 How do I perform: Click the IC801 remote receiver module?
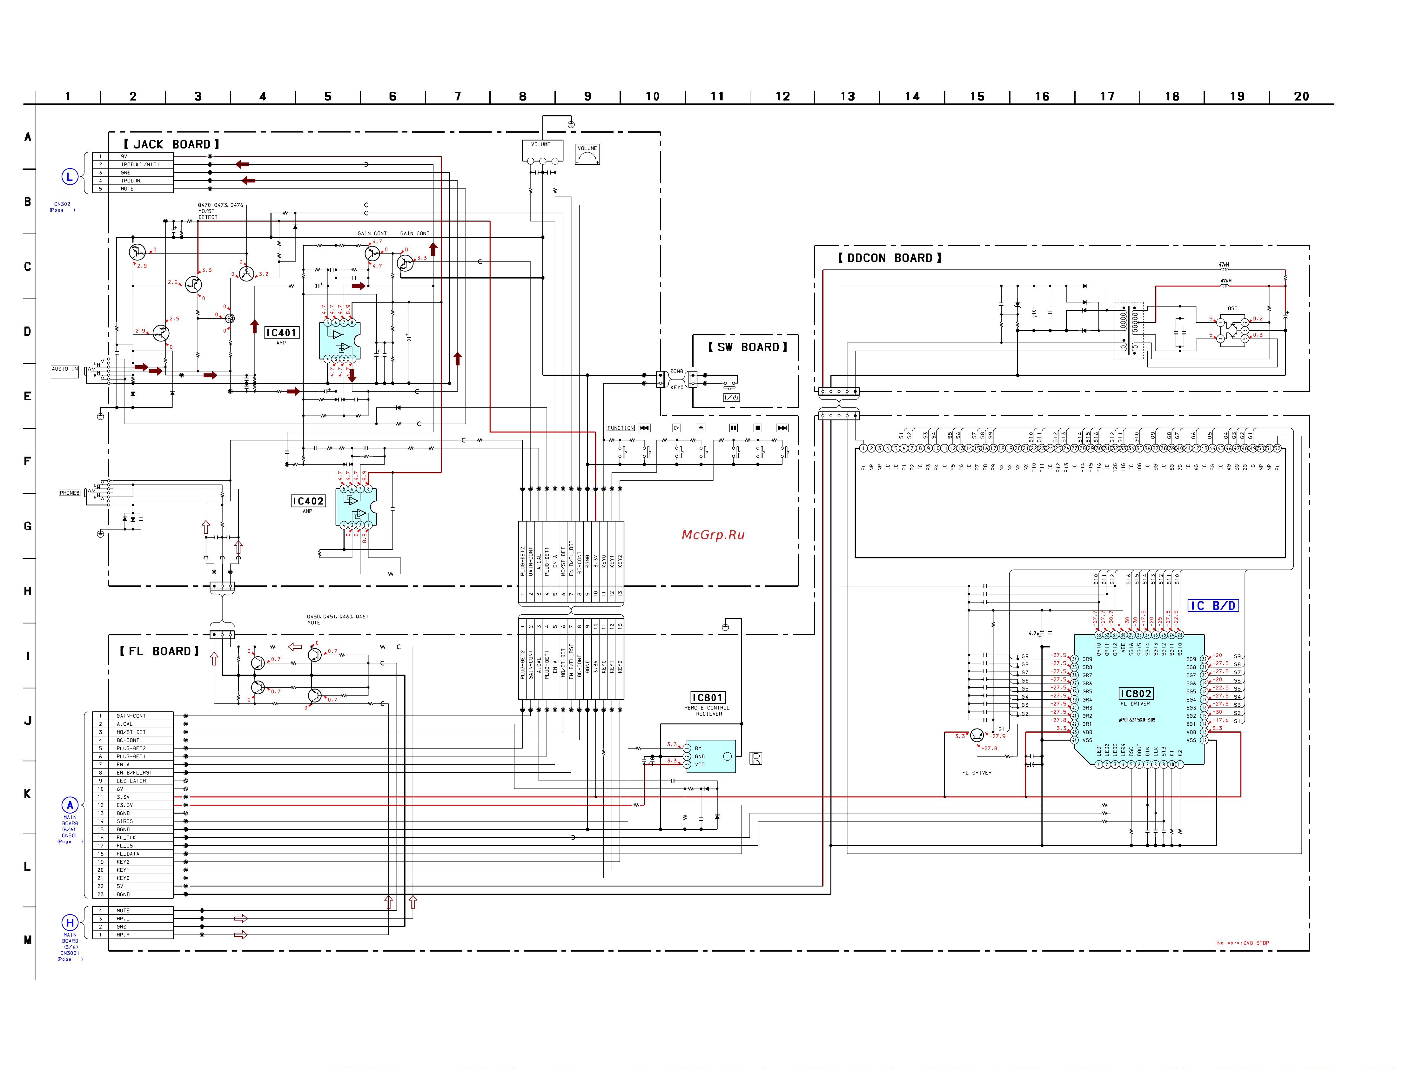click(x=711, y=756)
